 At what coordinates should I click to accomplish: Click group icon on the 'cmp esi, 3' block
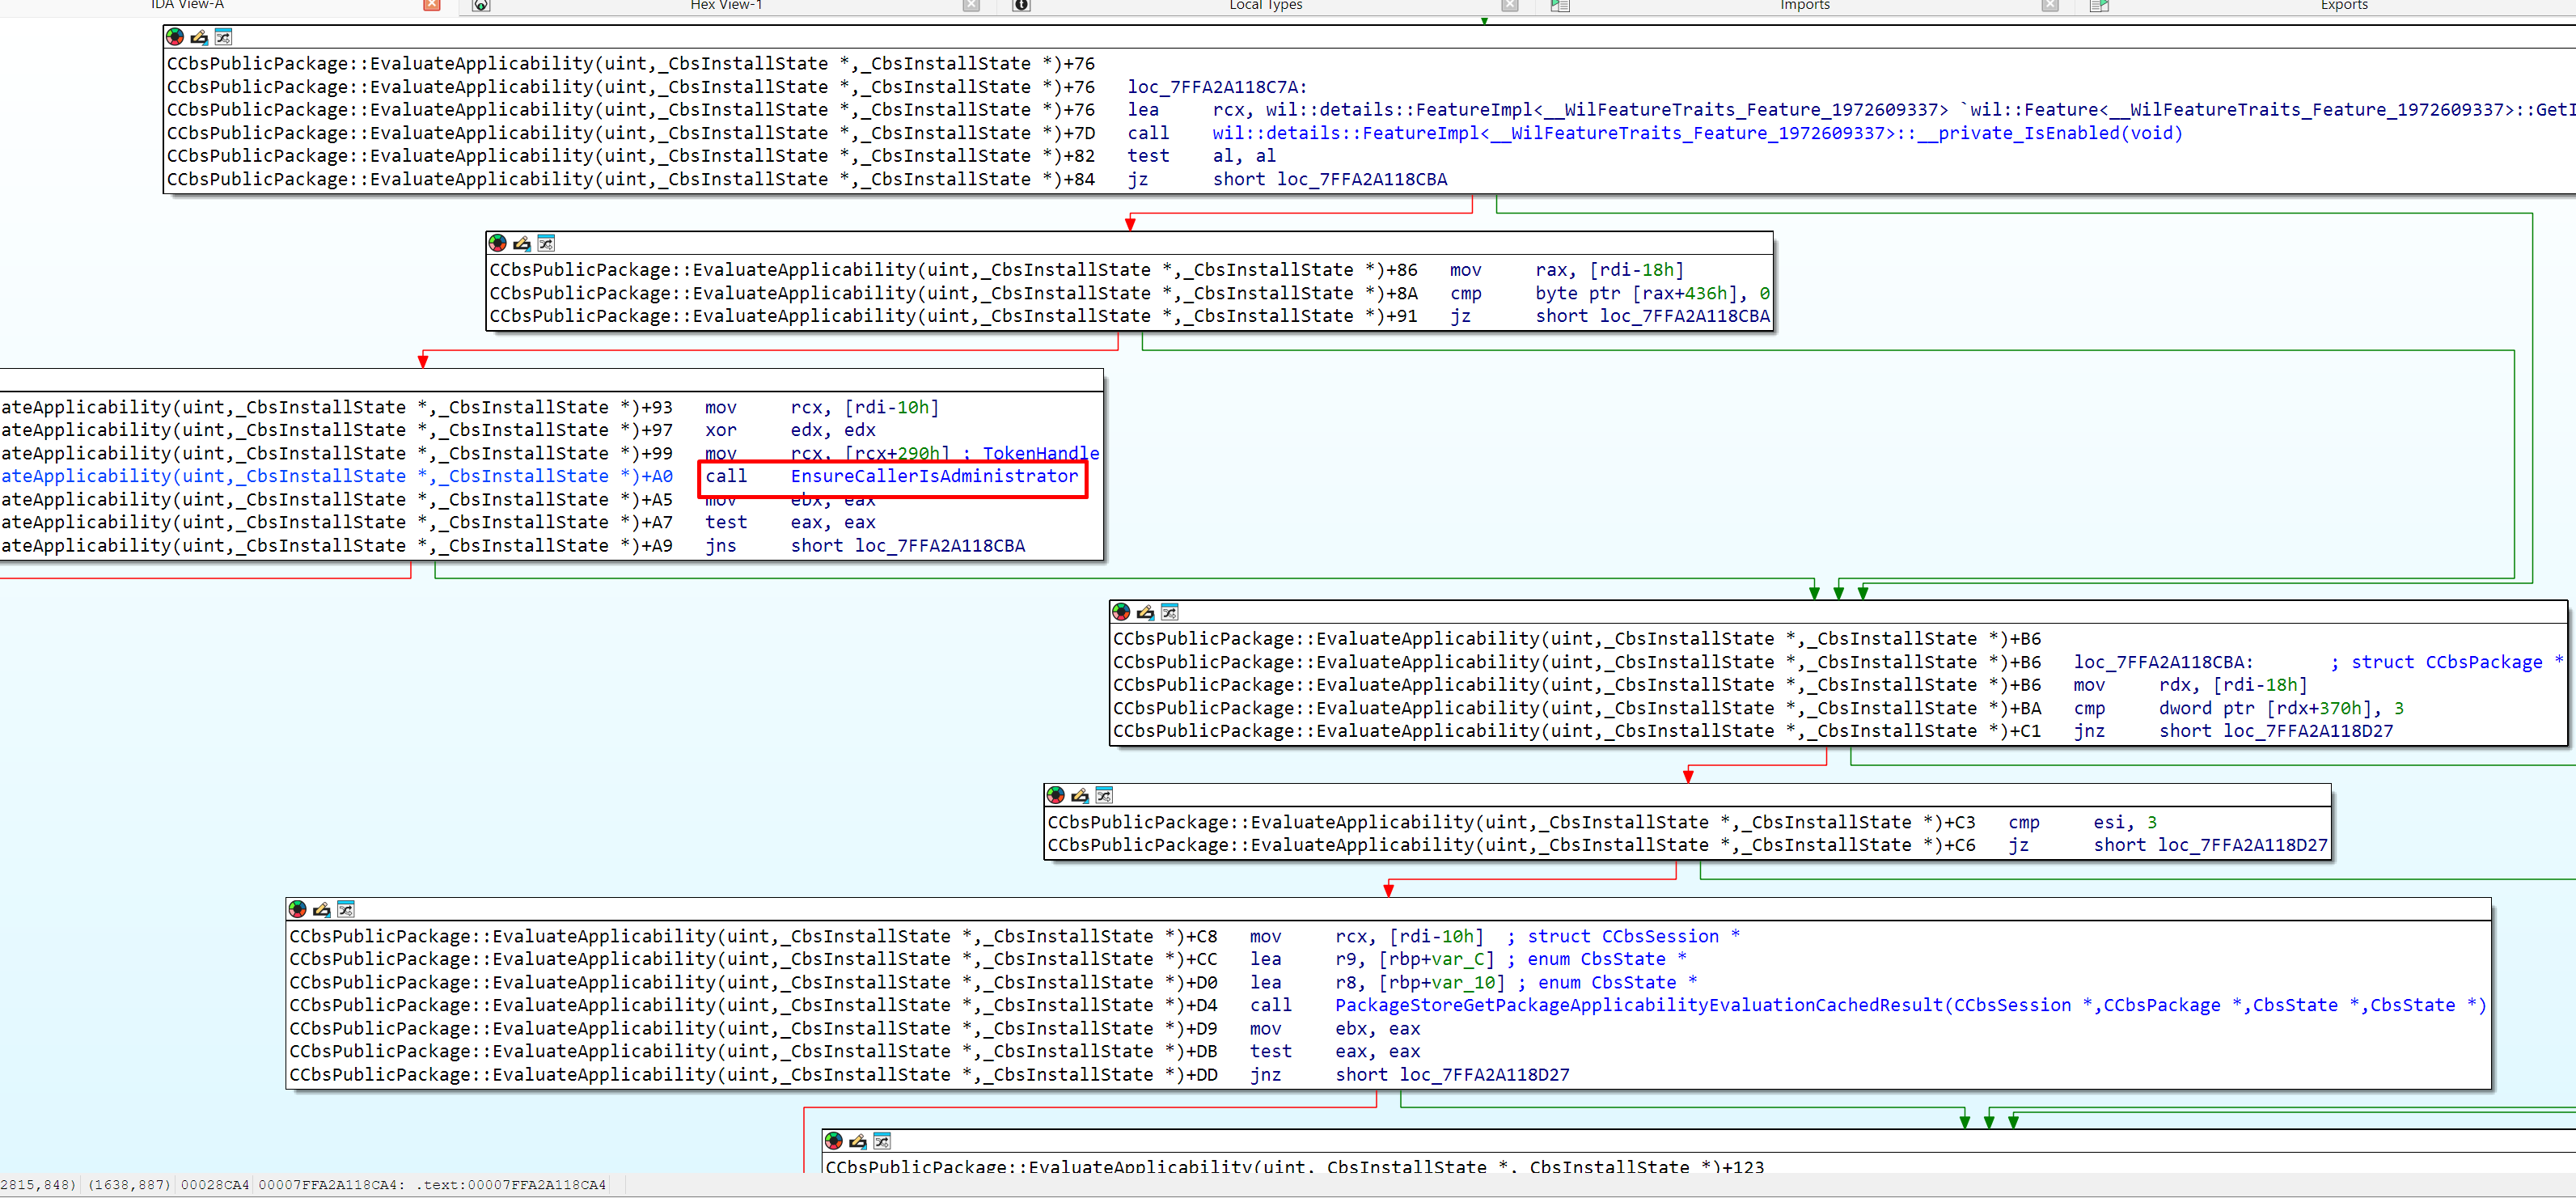[1104, 795]
